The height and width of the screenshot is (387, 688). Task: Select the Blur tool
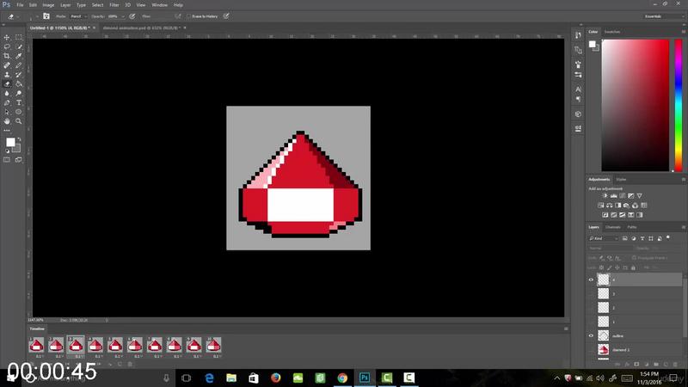[7, 93]
